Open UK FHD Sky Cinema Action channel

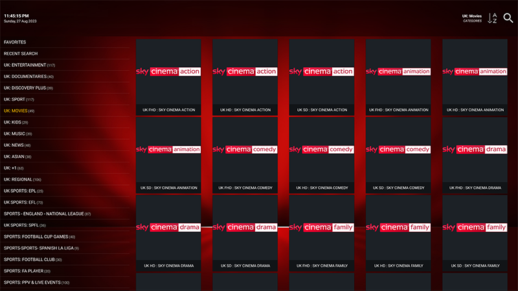click(x=168, y=77)
